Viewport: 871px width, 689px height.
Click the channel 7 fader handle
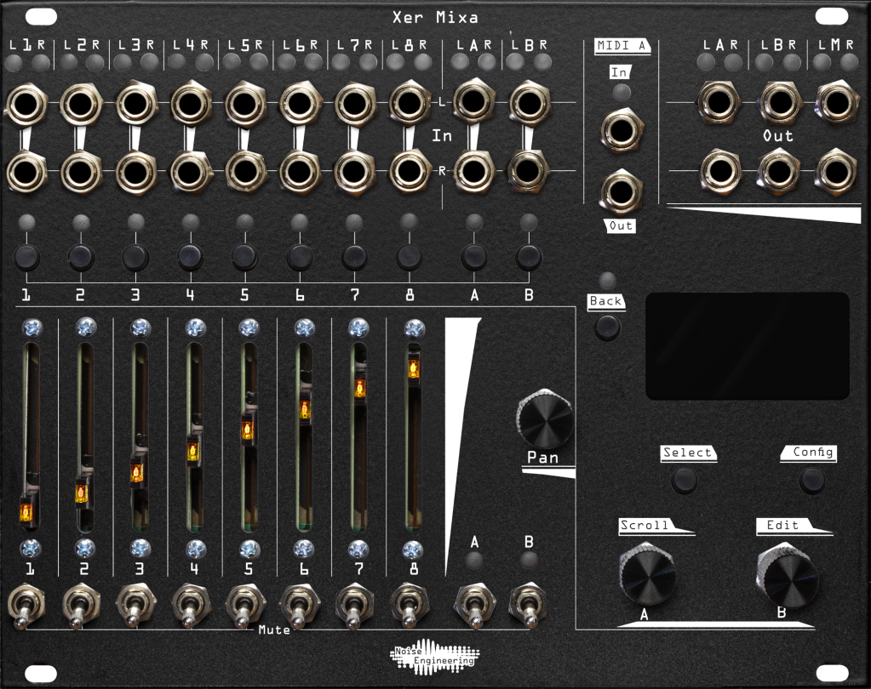[359, 389]
